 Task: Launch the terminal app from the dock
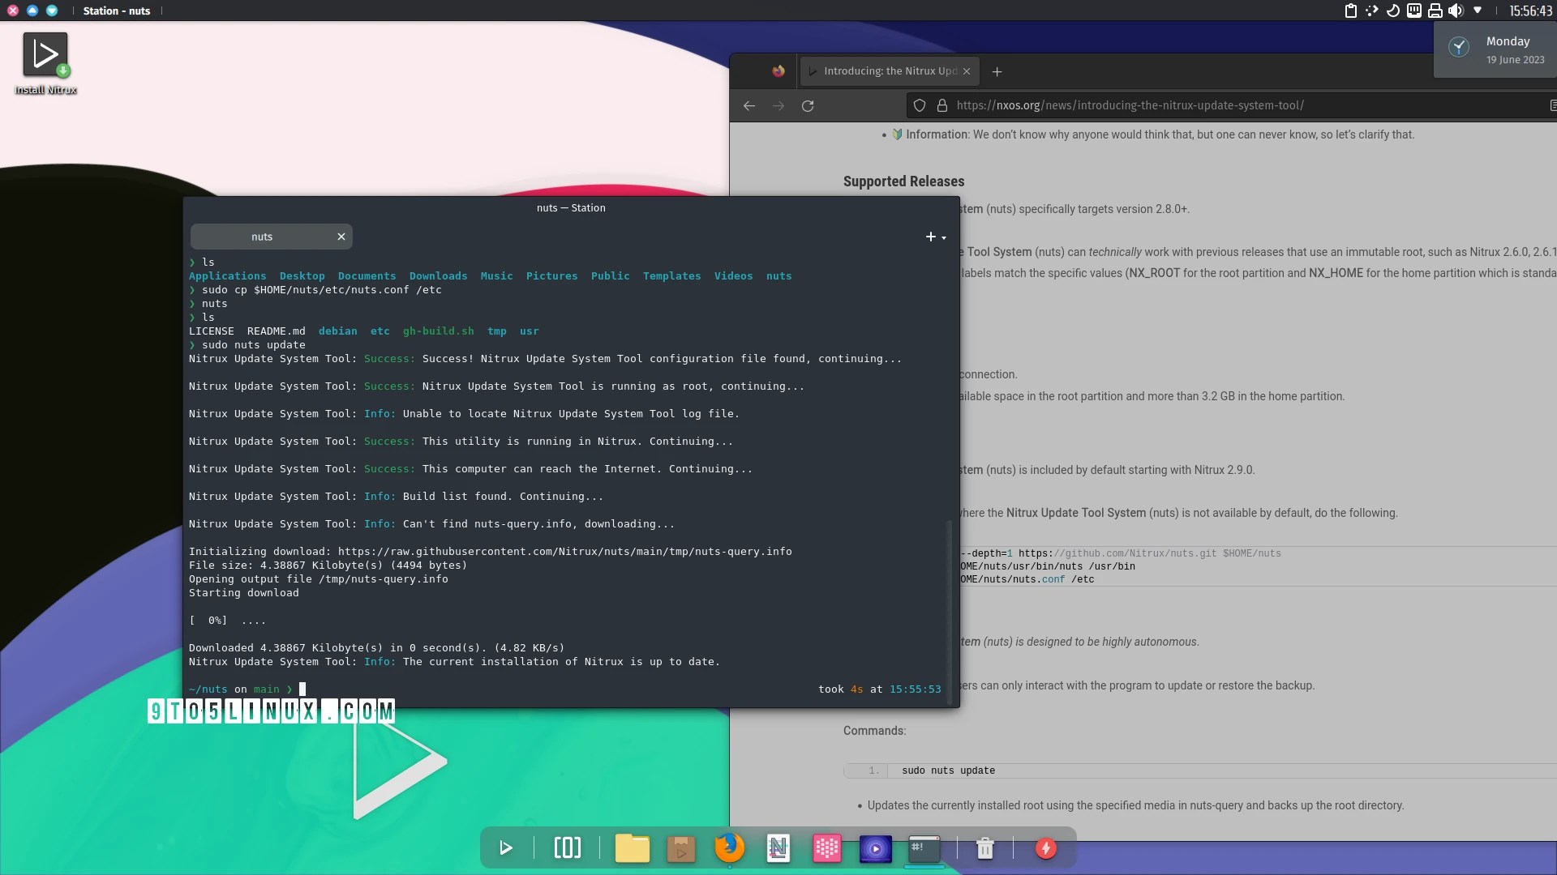pos(924,848)
